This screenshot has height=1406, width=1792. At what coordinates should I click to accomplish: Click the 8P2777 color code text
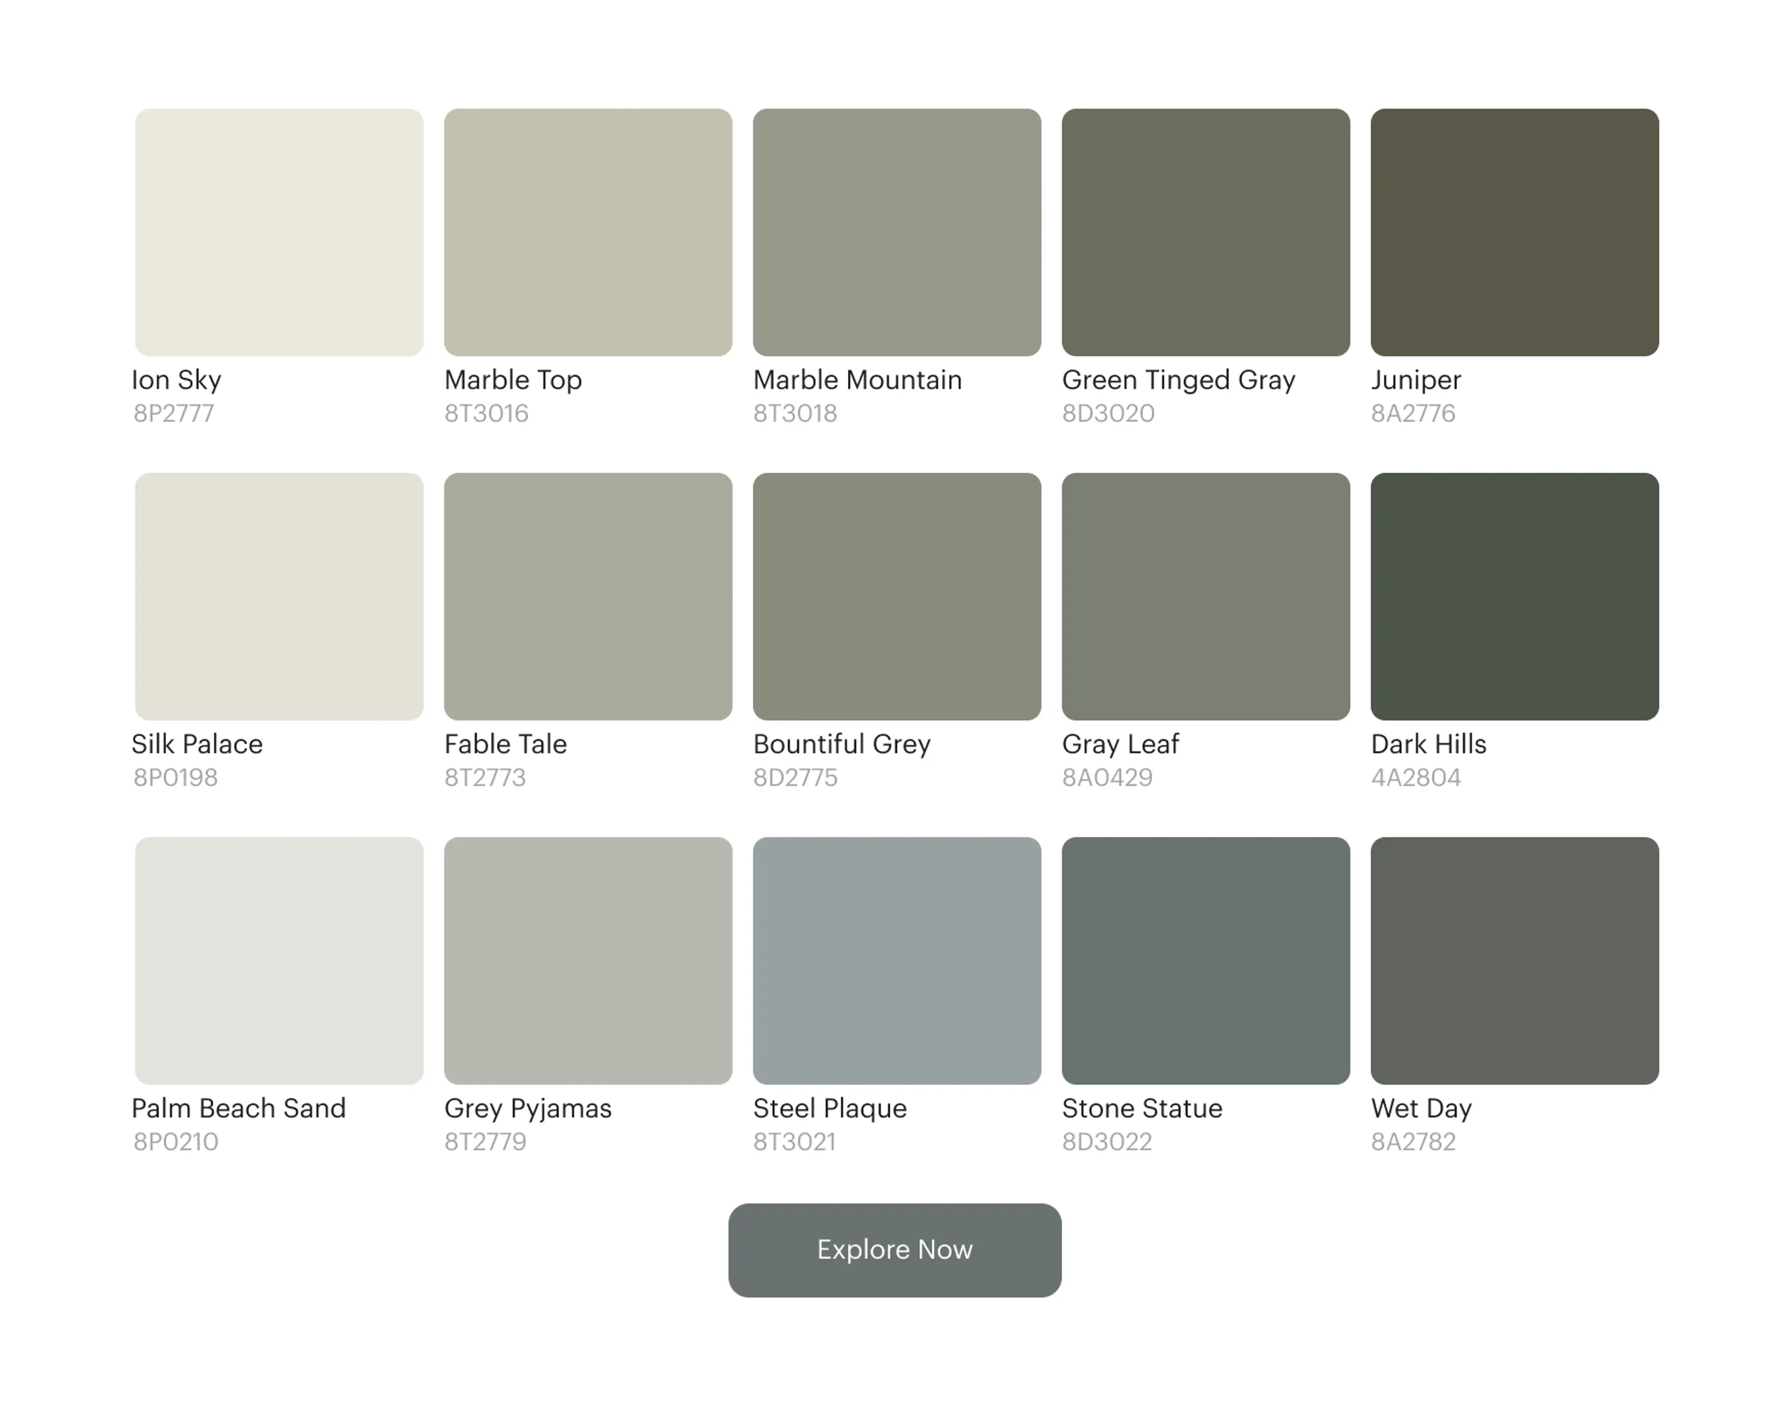click(x=174, y=414)
